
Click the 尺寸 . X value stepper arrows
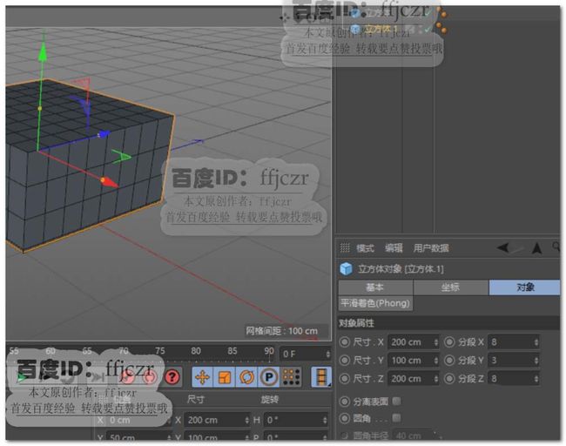[435, 342]
